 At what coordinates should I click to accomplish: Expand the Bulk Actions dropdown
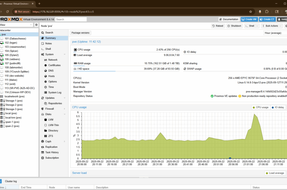[x=272, y=26]
